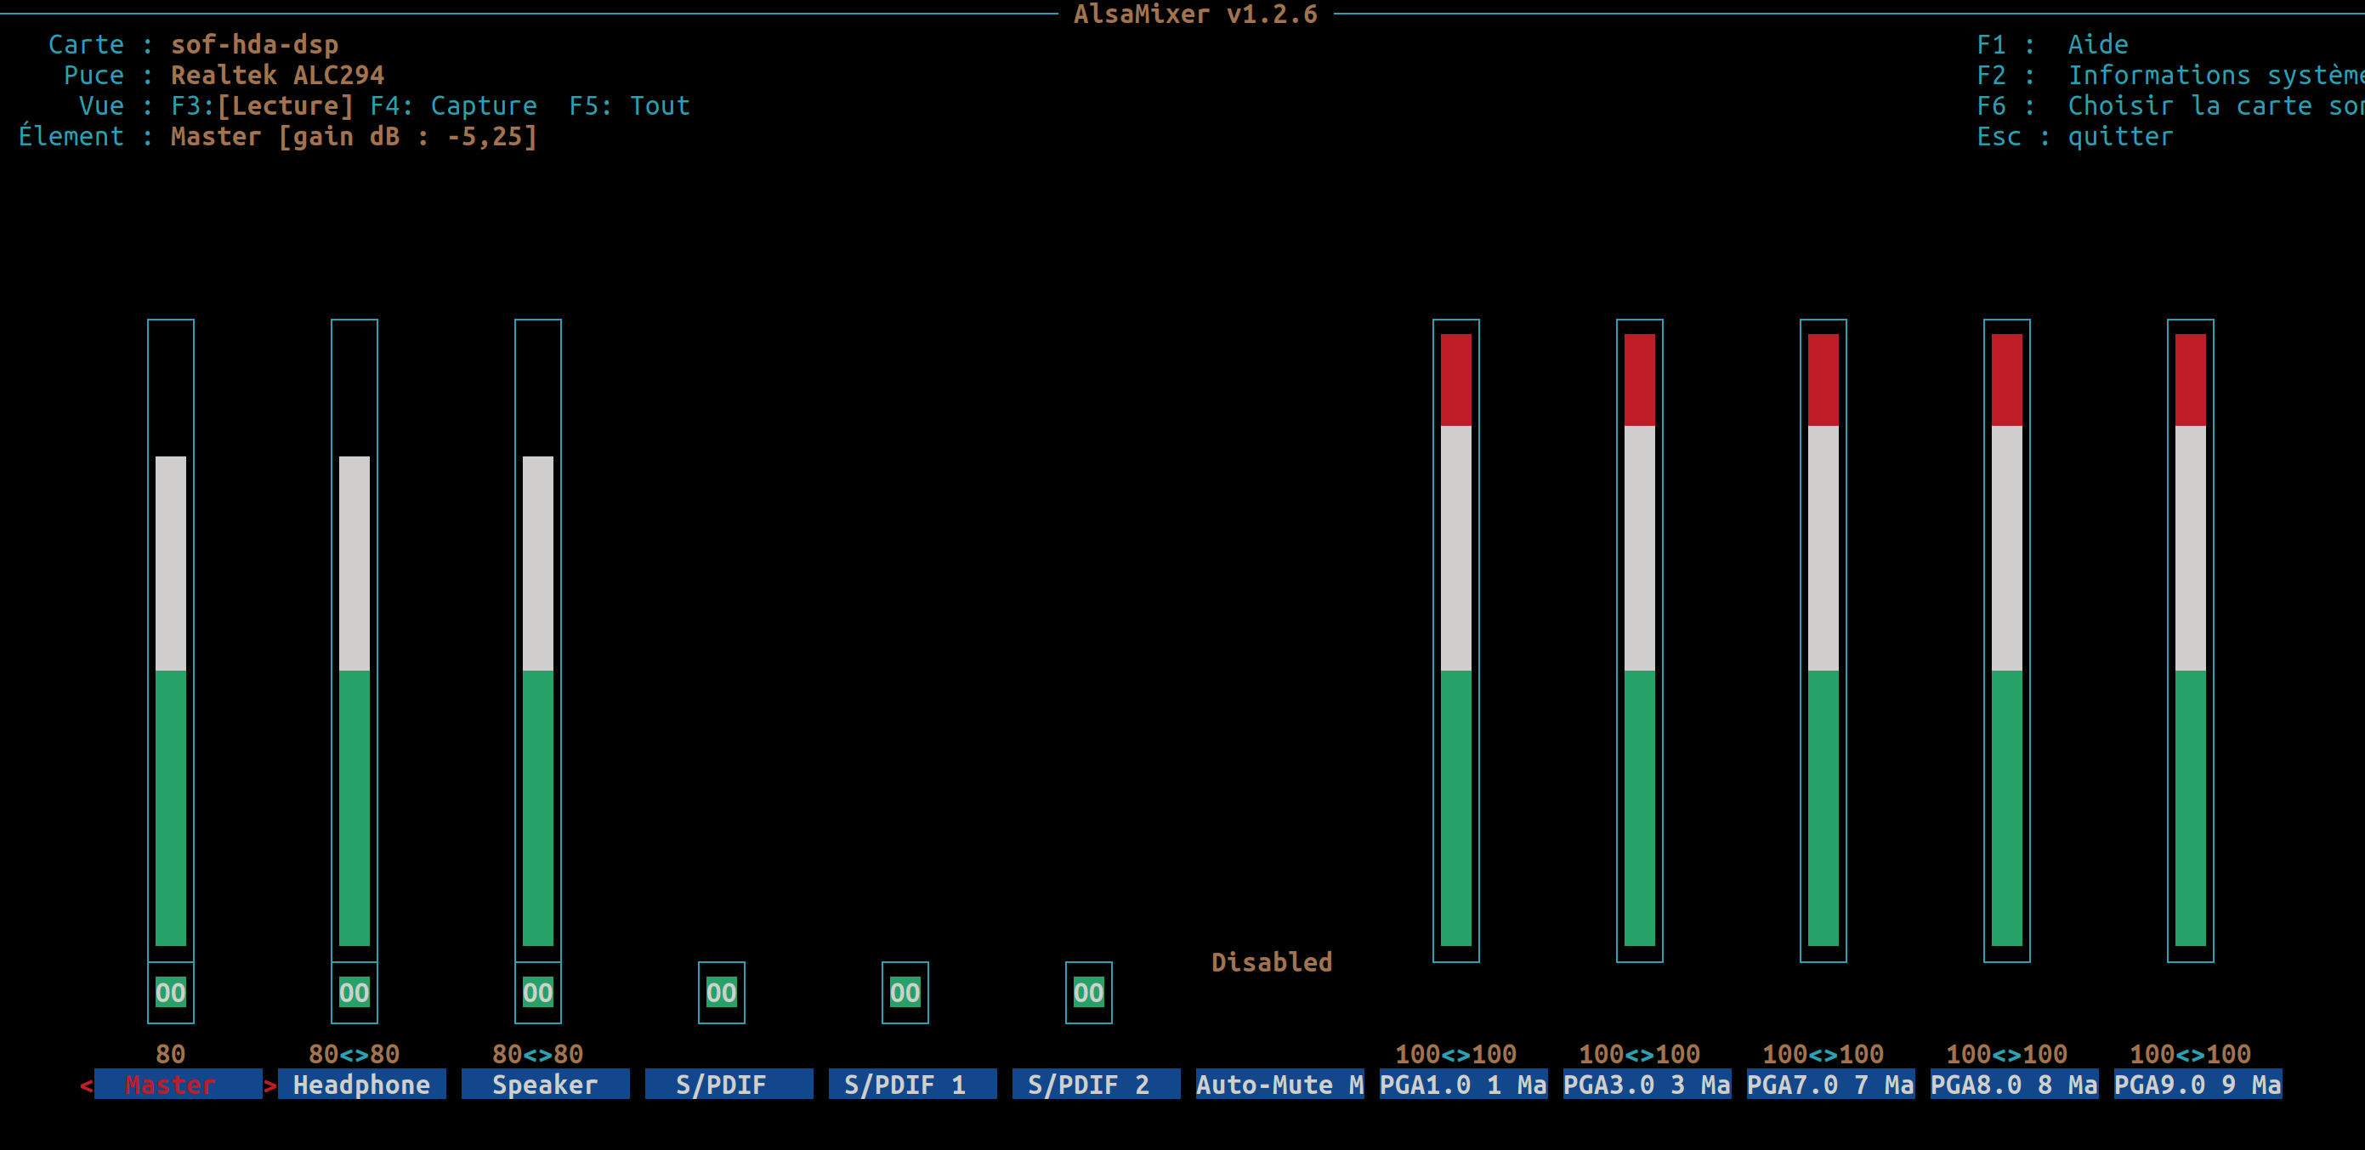The width and height of the screenshot is (2365, 1150).
Task: Select the Headphone channel label
Action: (x=362, y=1085)
